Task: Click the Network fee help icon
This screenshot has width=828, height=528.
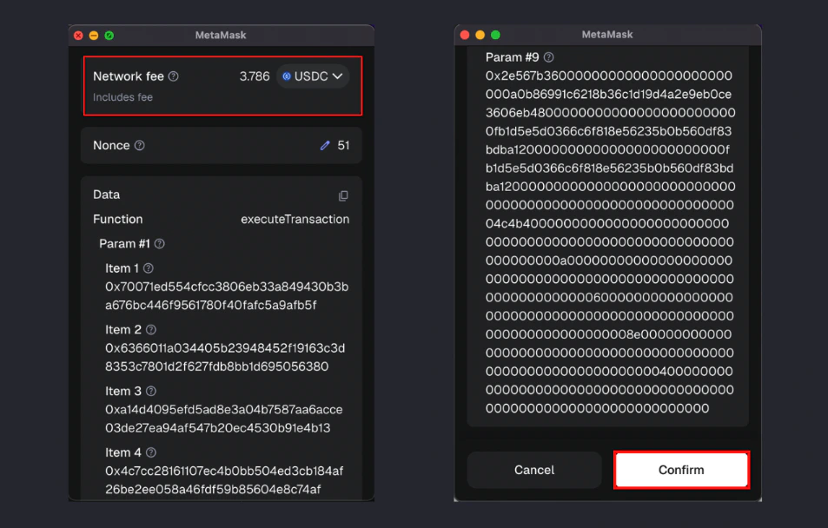Action: (173, 76)
